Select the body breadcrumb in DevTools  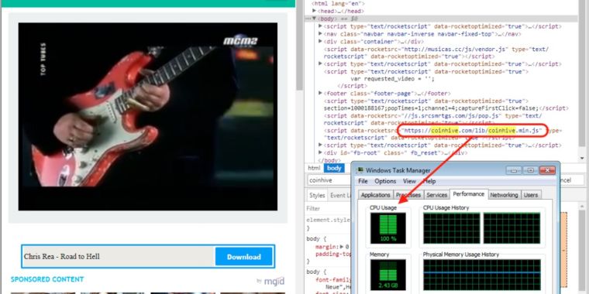(x=334, y=168)
